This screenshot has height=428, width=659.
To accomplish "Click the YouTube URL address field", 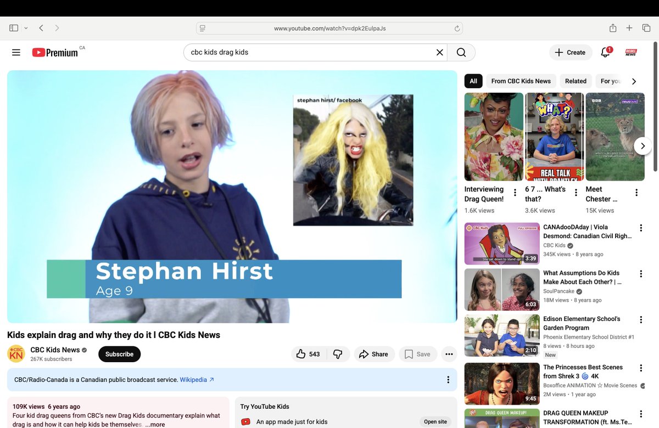I will pos(329,28).
